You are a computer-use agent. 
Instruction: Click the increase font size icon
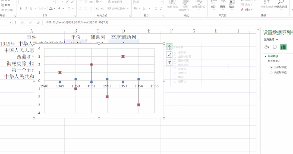(67, 2)
